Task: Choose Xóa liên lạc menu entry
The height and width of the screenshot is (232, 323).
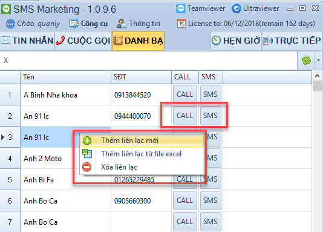Action: coord(142,167)
